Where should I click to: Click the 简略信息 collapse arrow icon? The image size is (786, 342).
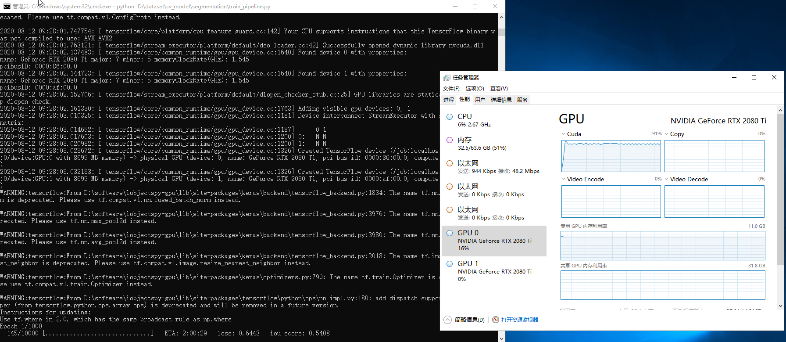coord(447,320)
